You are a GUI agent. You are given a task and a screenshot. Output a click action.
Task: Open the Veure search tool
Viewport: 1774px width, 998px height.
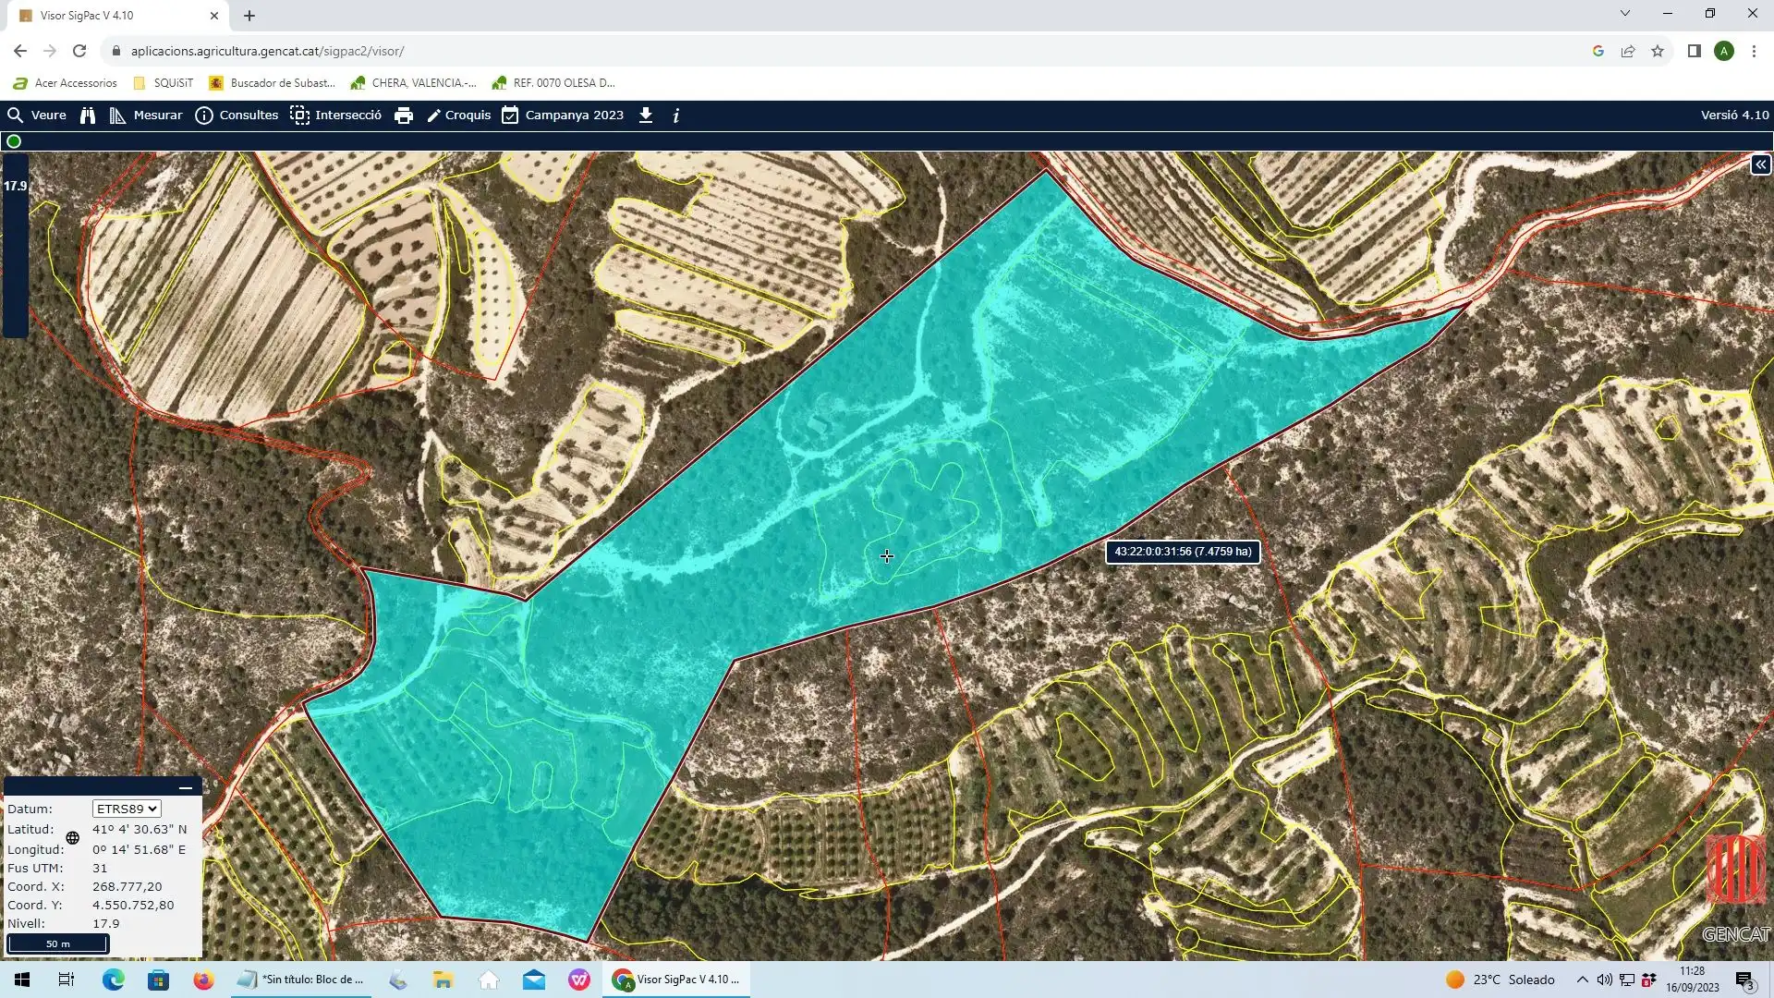tap(37, 116)
